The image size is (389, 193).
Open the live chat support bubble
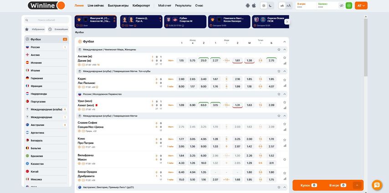click(x=377, y=185)
